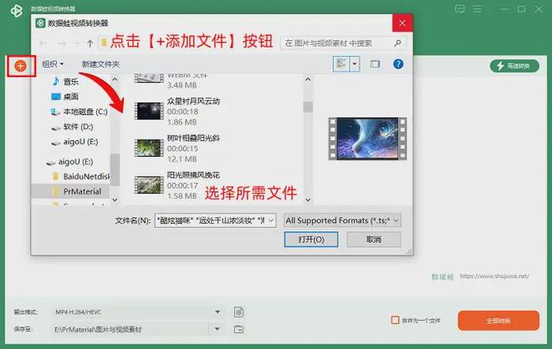
Task: Close the file dialog with red X
Action: point(402,23)
